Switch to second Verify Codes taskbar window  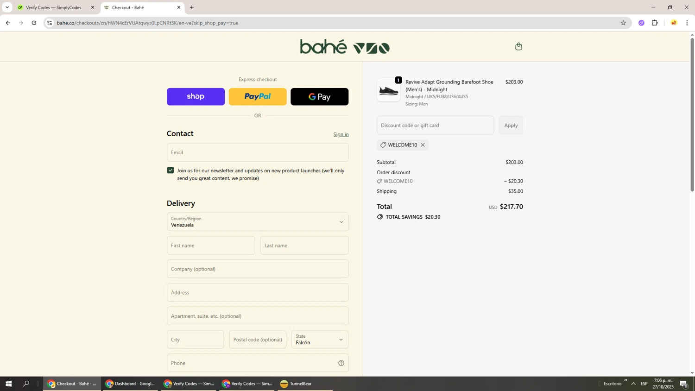[x=247, y=384]
